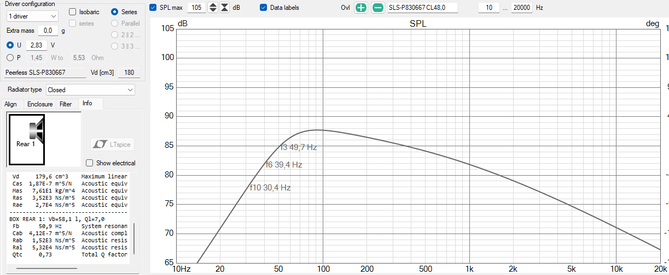This screenshot has height=275, width=669.
Task: Switch to the Filter tab
Action: 66,104
